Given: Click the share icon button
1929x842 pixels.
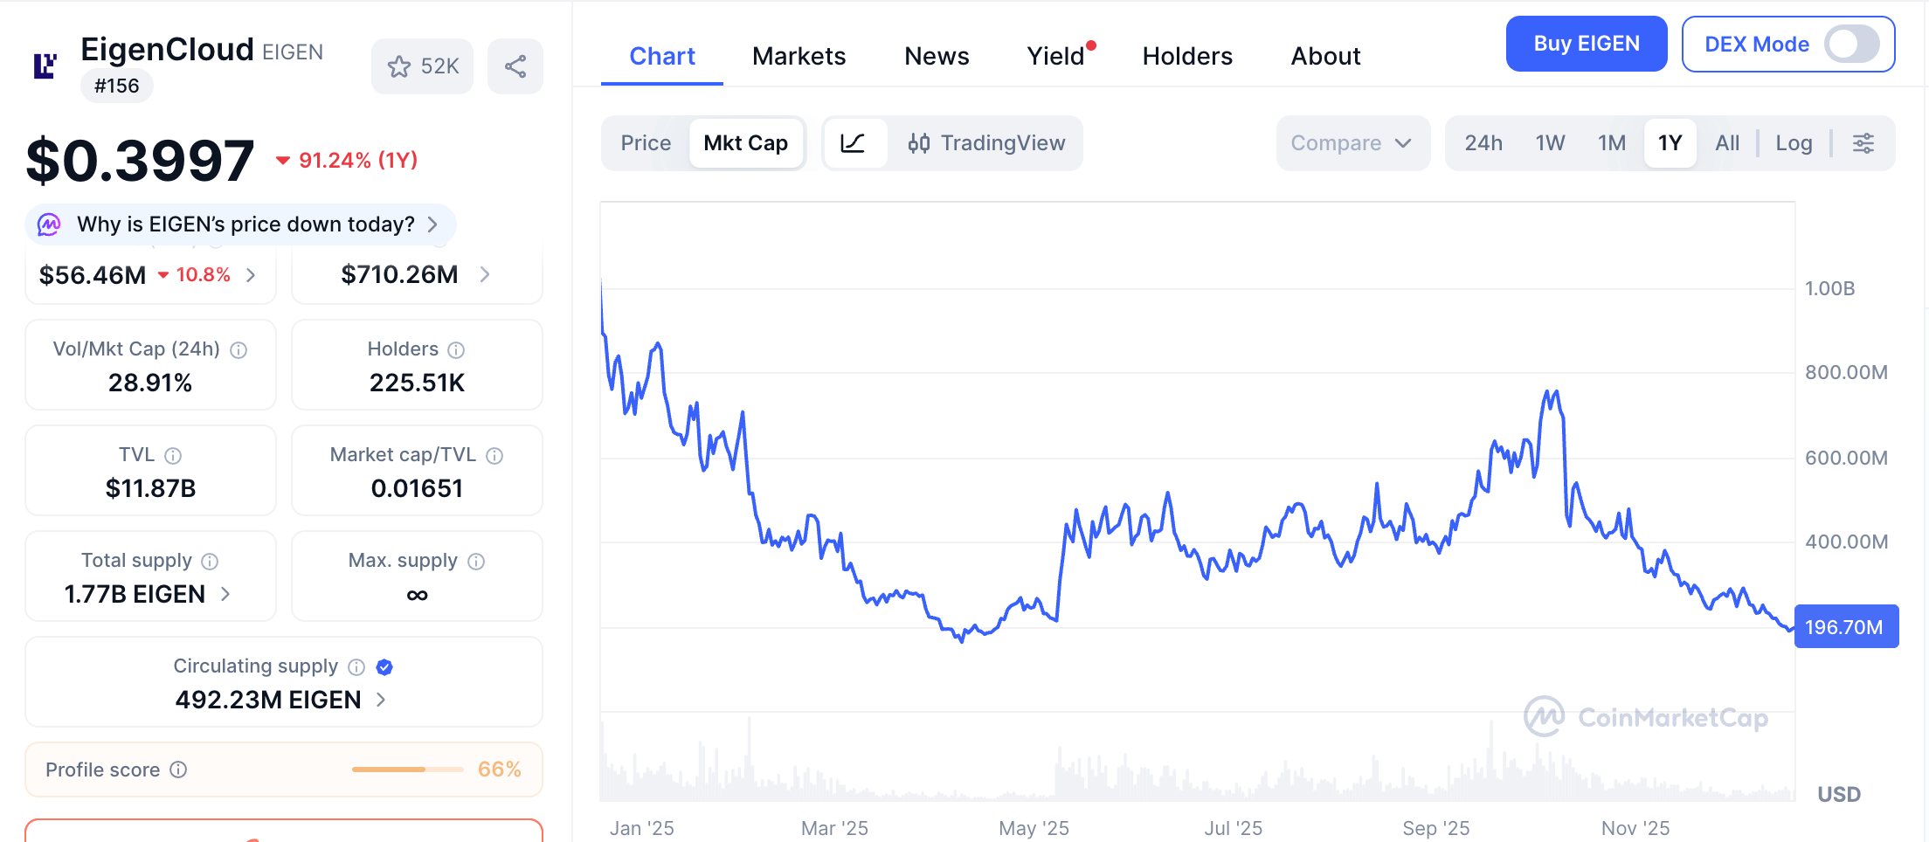Looking at the screenshot, I should pyautogui.click(x=515, y=66).
